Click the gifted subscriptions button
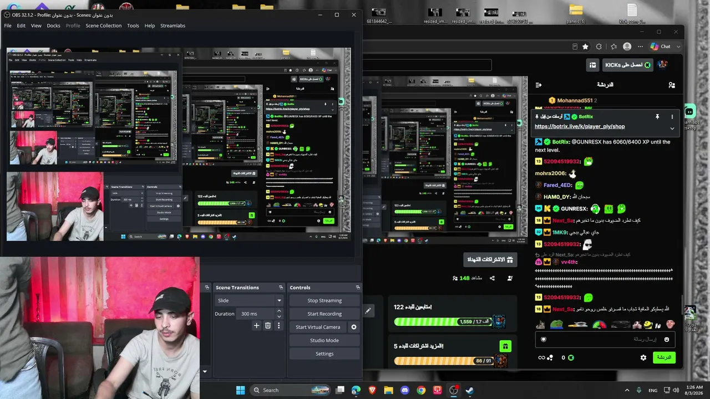Viewport: 710px width, 399px height. 490,259
